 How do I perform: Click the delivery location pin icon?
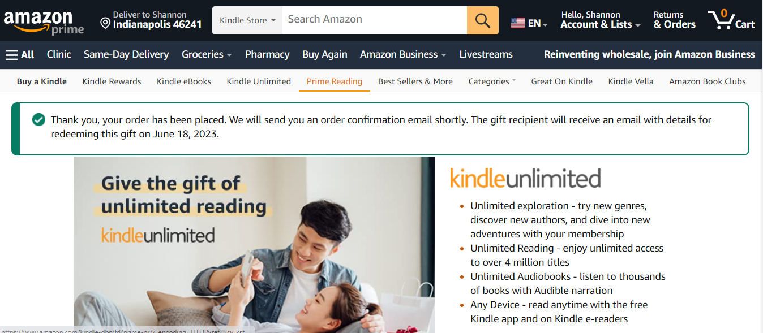(x=105, y=23)
